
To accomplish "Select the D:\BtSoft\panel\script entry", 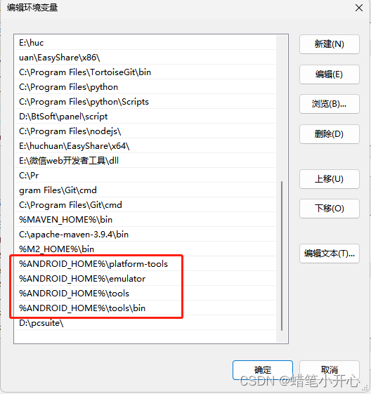I will pyautogui.click(x=145, y=117).
